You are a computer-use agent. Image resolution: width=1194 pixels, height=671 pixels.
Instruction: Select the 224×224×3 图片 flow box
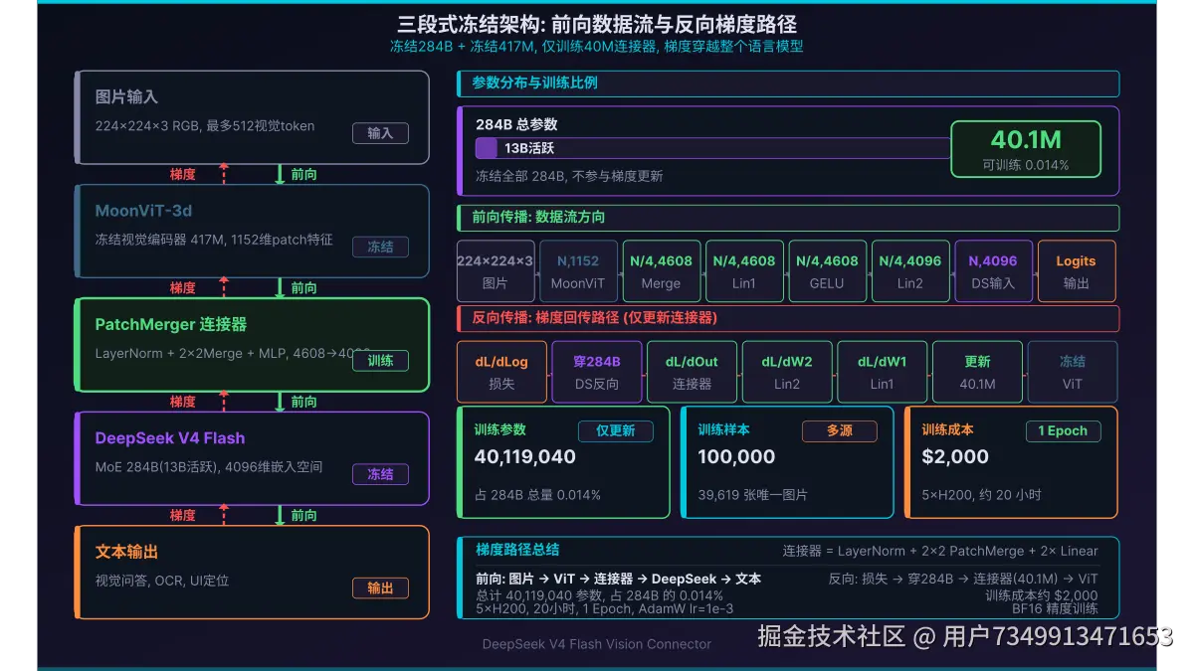495,271
